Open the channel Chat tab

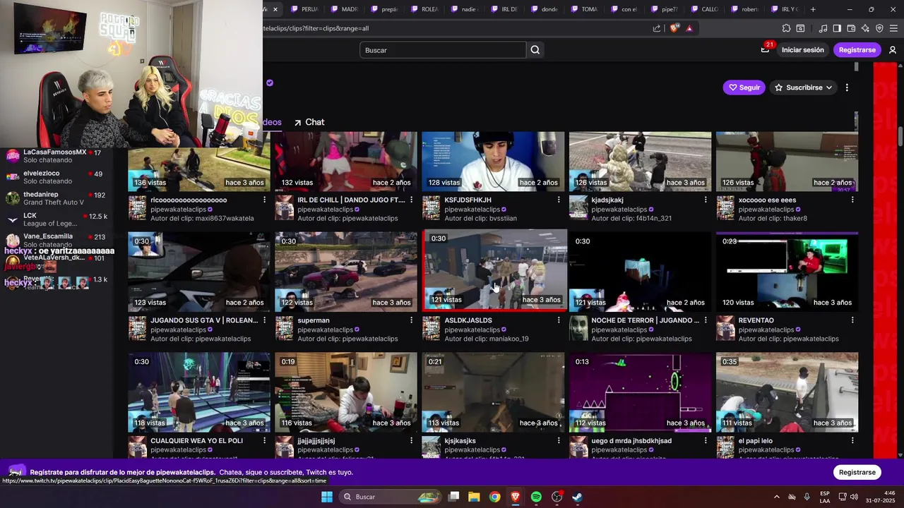click(x=309, y=122)
